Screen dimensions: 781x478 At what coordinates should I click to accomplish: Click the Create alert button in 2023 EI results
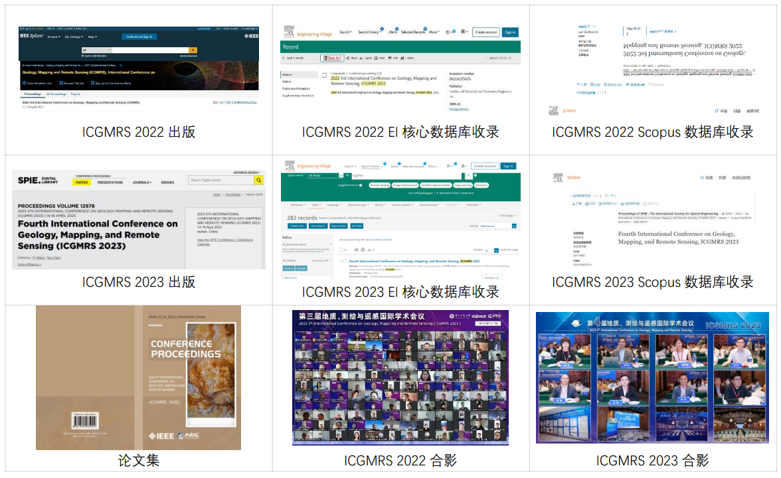[x=298, y=226]
